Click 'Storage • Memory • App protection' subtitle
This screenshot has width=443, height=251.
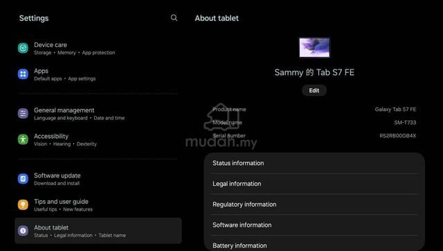74,53
